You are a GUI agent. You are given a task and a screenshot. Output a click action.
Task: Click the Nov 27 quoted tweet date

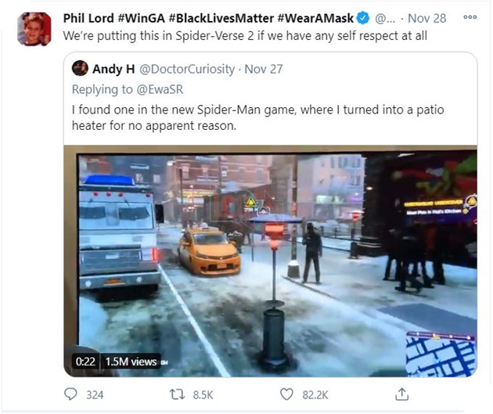pos(264,69)
